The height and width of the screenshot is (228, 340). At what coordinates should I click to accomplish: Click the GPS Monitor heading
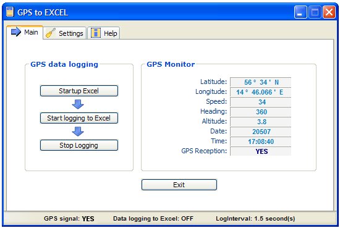pos(171,64)
